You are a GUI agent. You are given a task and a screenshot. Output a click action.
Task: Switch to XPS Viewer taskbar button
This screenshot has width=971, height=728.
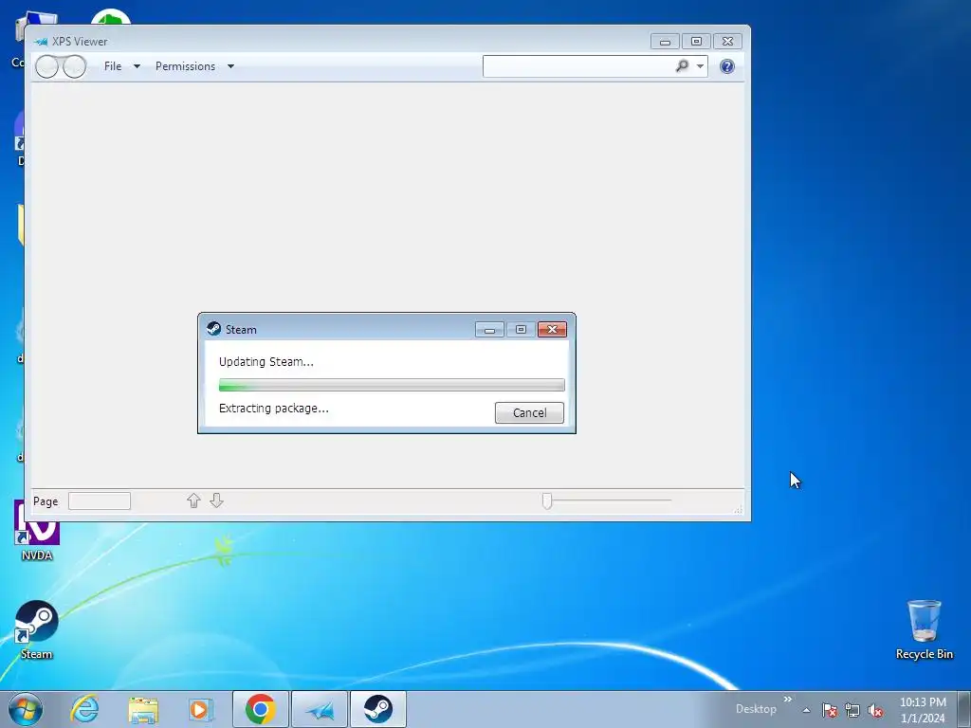(320, 709)
